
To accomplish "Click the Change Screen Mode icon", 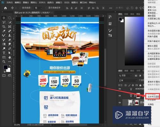I will click(10, 76).
